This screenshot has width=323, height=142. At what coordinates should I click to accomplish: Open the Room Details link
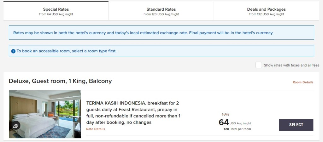[x=303, y=82]
